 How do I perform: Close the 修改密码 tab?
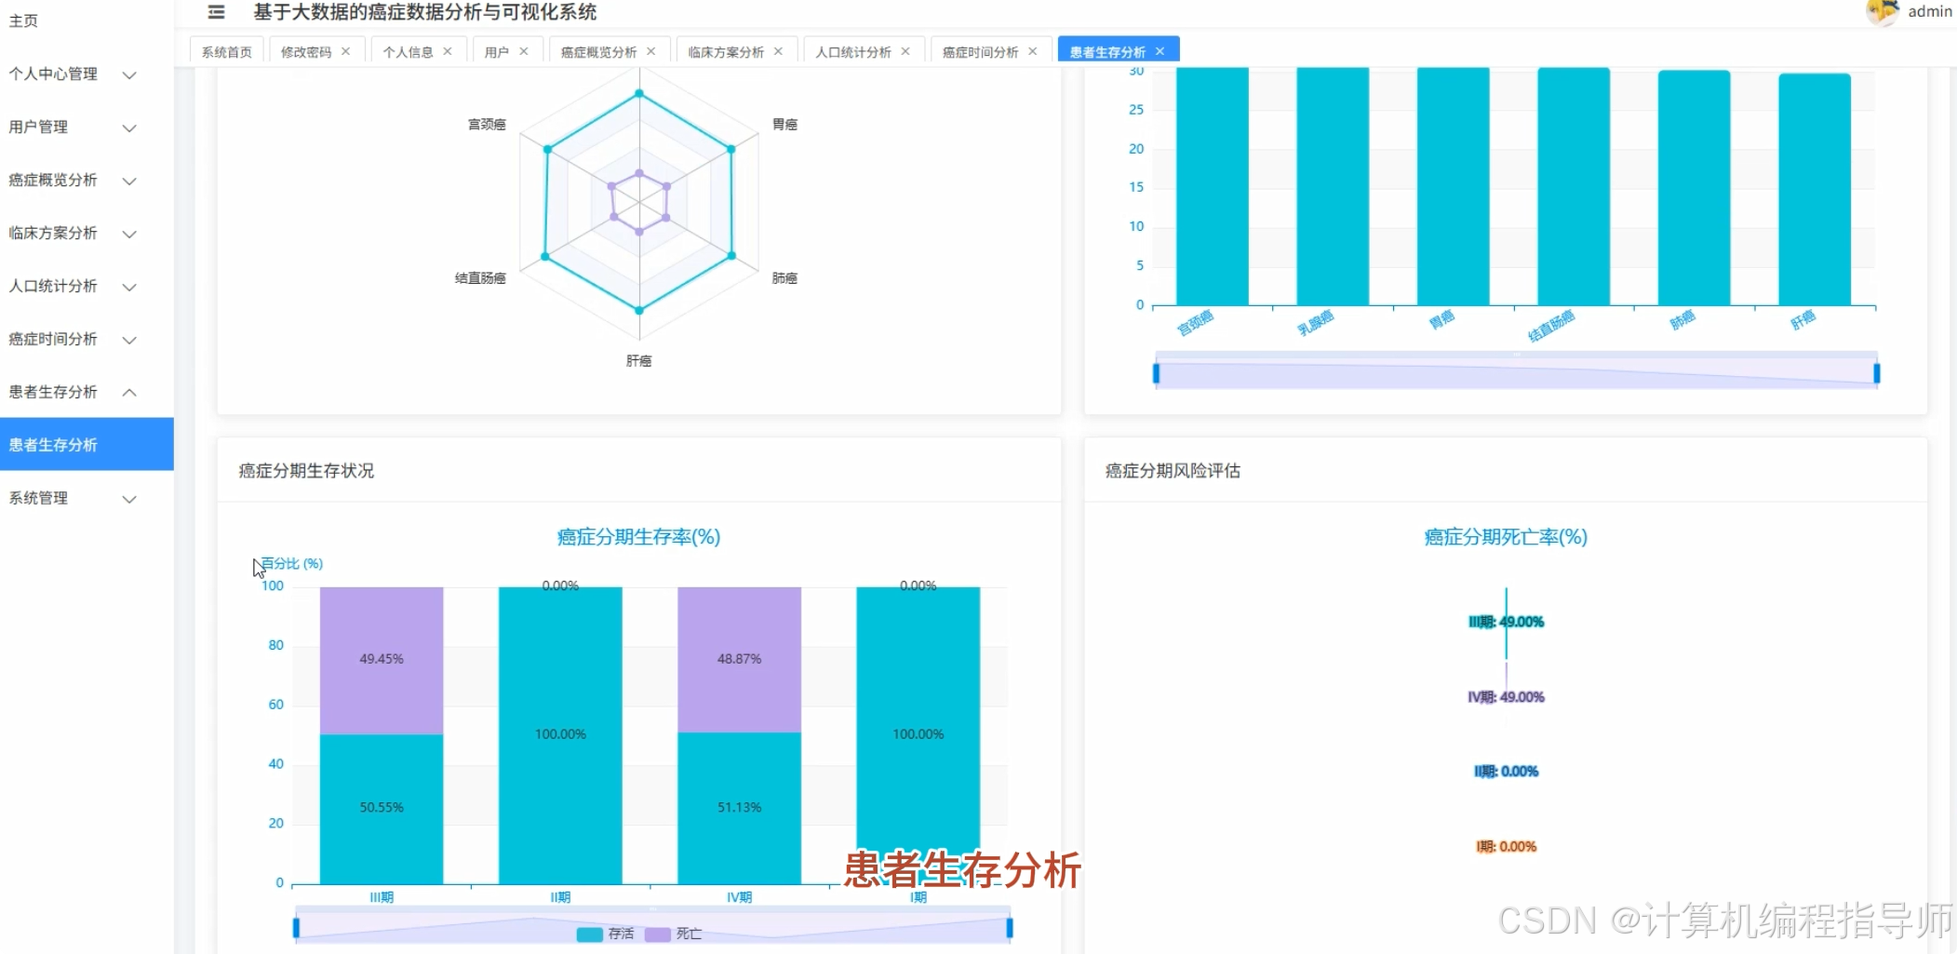[x=346, y=51]
